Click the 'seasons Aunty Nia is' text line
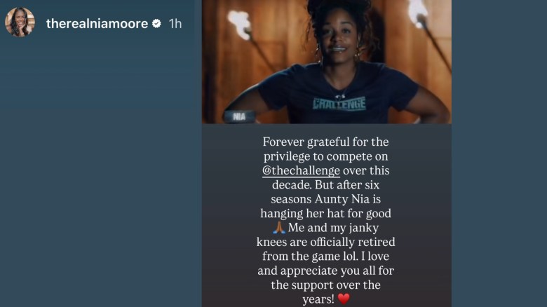 point(325,199)
